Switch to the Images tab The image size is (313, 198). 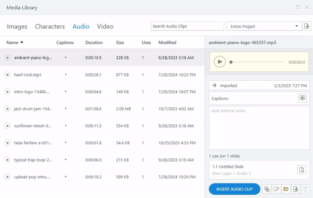(17, 27)
